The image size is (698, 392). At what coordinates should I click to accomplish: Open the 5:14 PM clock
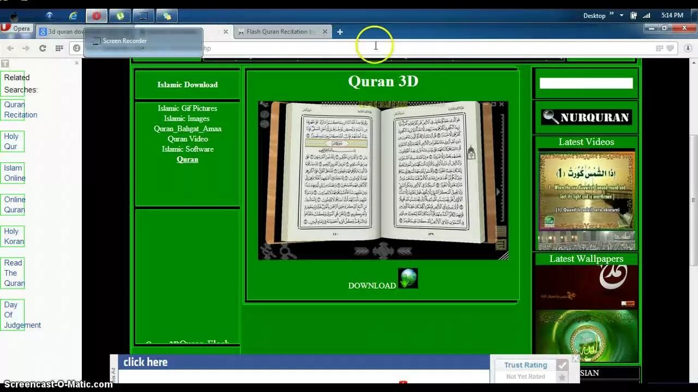tap(672, 15)
